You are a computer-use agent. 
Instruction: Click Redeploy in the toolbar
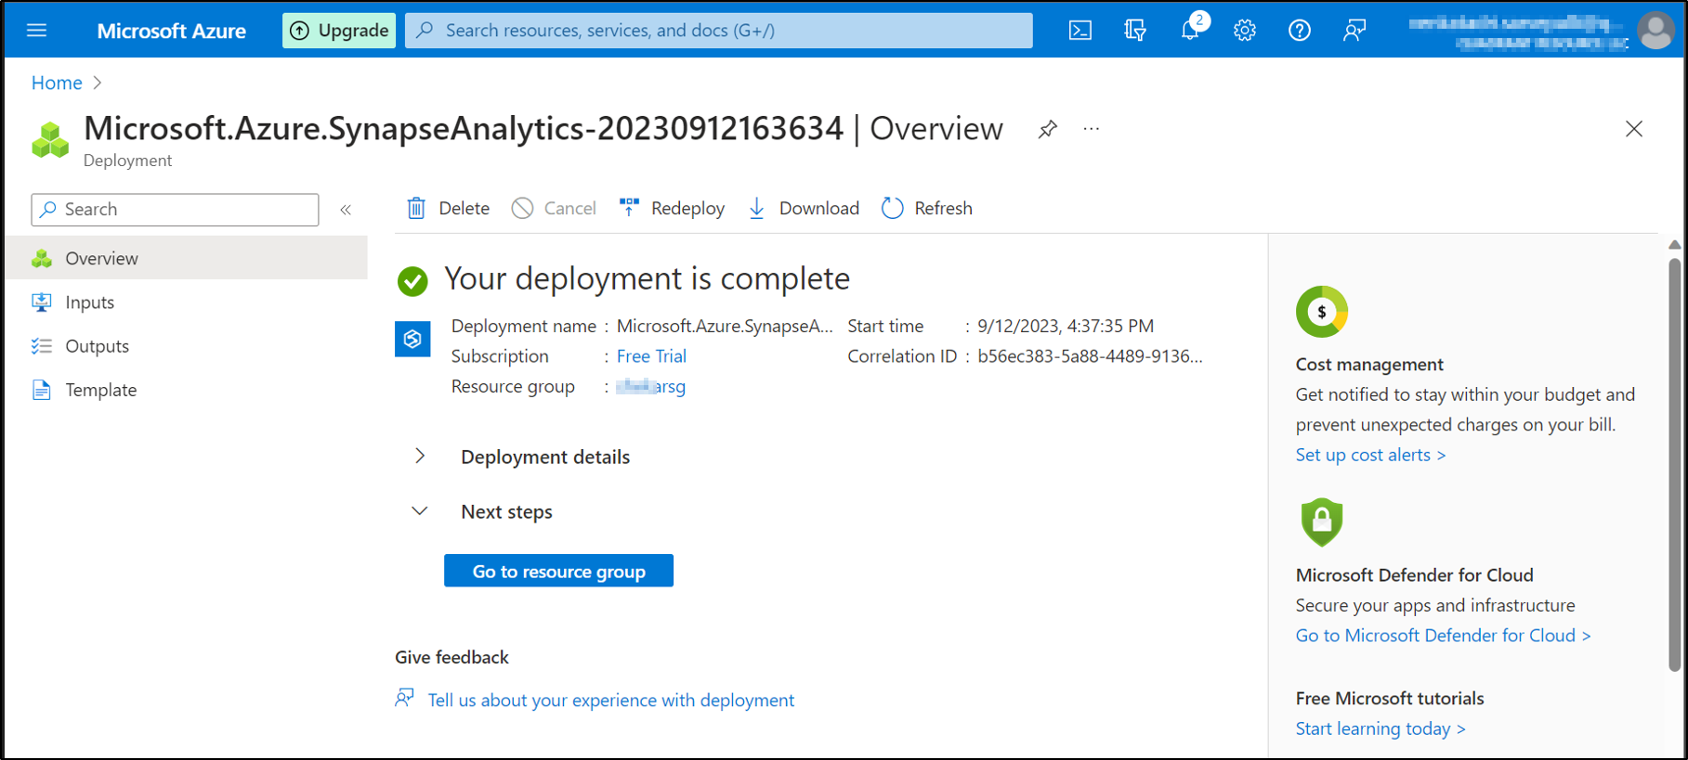point(672,208)
